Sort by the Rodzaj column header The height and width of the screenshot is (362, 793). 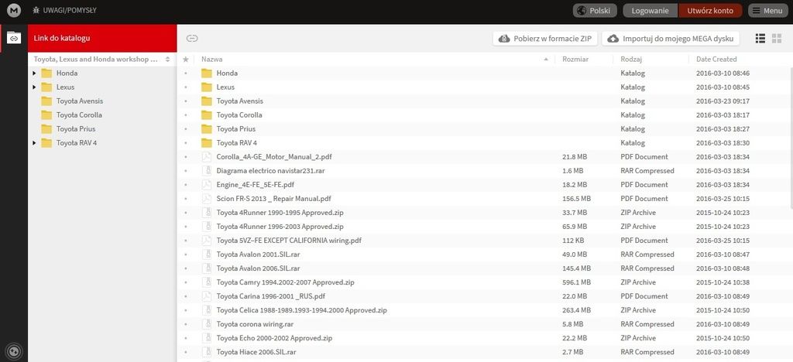point(631,59)
